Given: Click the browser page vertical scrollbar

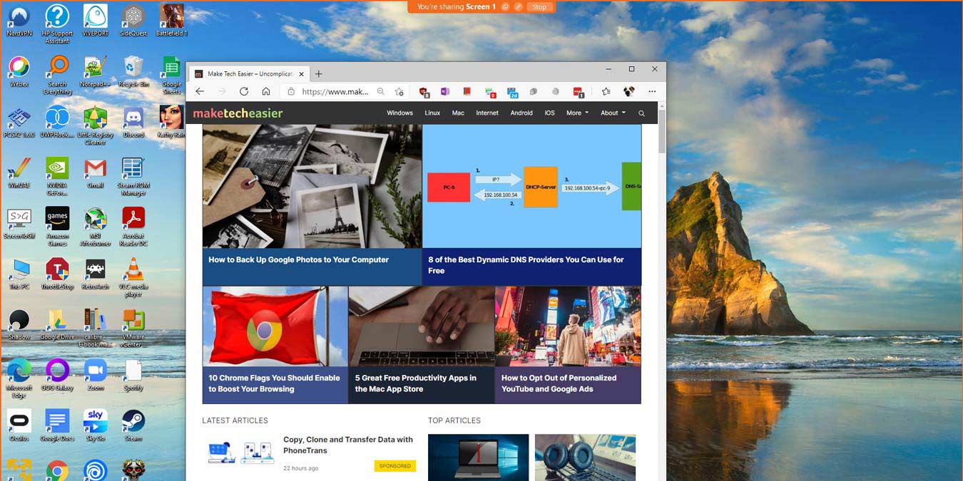Looking at the screenshot, I should (662, 131).
